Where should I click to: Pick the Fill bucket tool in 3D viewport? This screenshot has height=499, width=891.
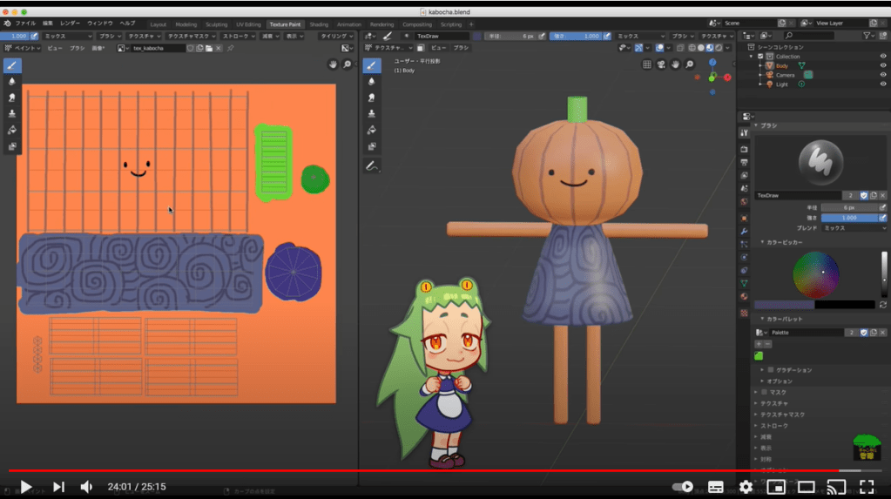pyautogui.click(x=371, y=130)
